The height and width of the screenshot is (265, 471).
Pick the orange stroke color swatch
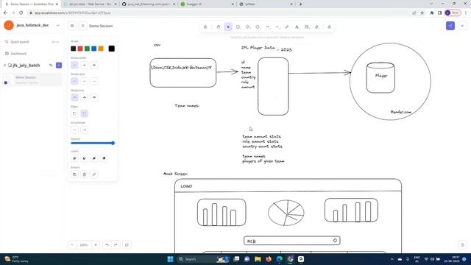101,49
